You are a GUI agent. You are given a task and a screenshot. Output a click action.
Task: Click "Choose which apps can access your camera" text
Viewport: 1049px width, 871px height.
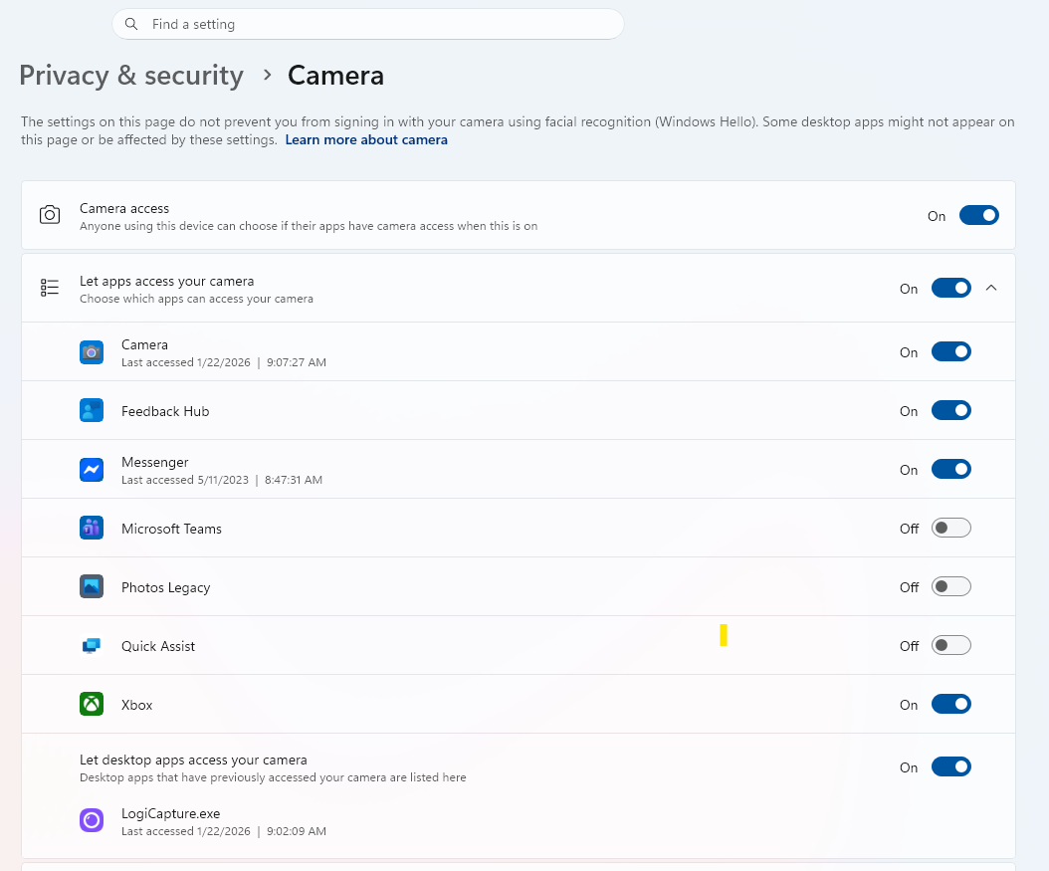tap(196, 299)
